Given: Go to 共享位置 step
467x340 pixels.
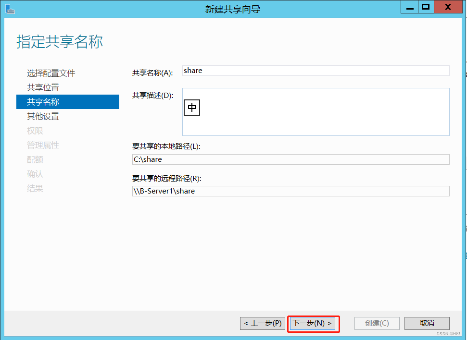Looking at the screenshot, I should 43,87.
